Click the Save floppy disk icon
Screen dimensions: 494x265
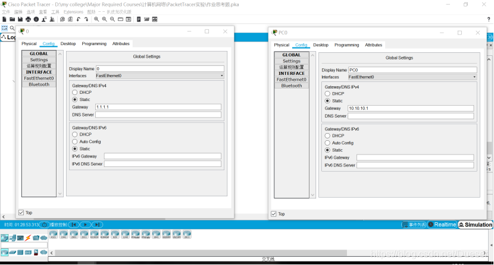[20, 19]
